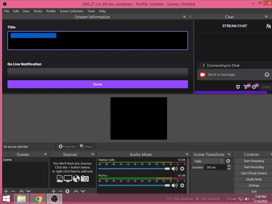The height and width of the screenshot is (204, 272).
Task: Click the camera source icon in Sources
Action: tap(85, 178)
